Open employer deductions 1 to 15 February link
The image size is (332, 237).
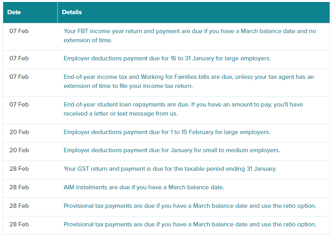coord(167,132)
